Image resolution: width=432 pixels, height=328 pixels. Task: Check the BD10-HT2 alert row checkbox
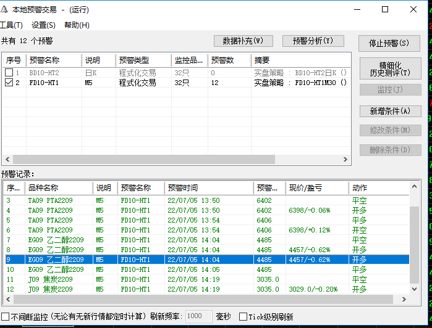click(x=9, y=73)
